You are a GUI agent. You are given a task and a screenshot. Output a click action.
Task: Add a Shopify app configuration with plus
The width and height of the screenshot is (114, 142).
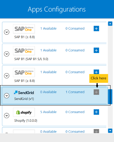tap(96, 112)
